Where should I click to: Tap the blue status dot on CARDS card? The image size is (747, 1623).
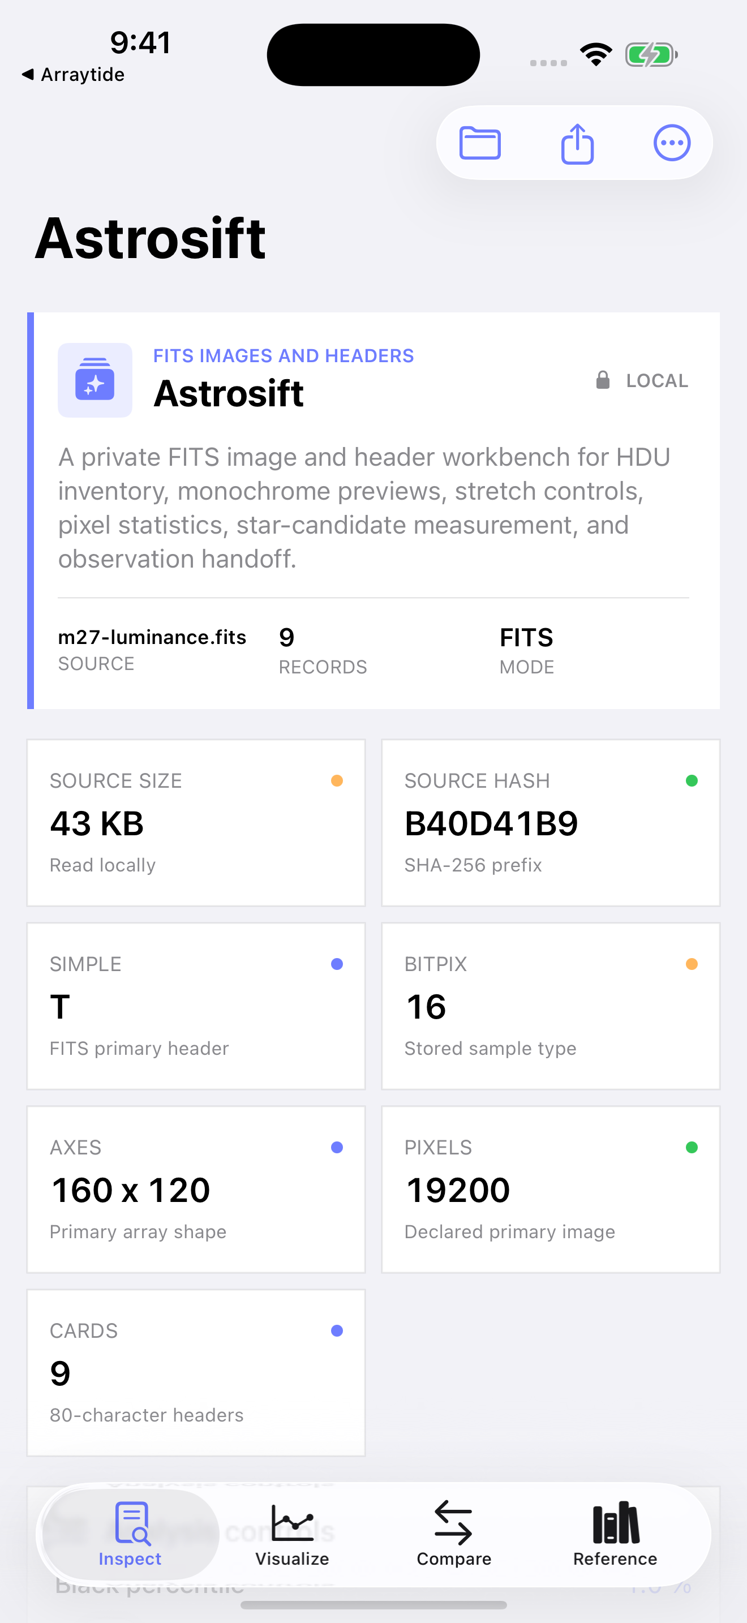pyautogui.click(x=337, y=1330)
